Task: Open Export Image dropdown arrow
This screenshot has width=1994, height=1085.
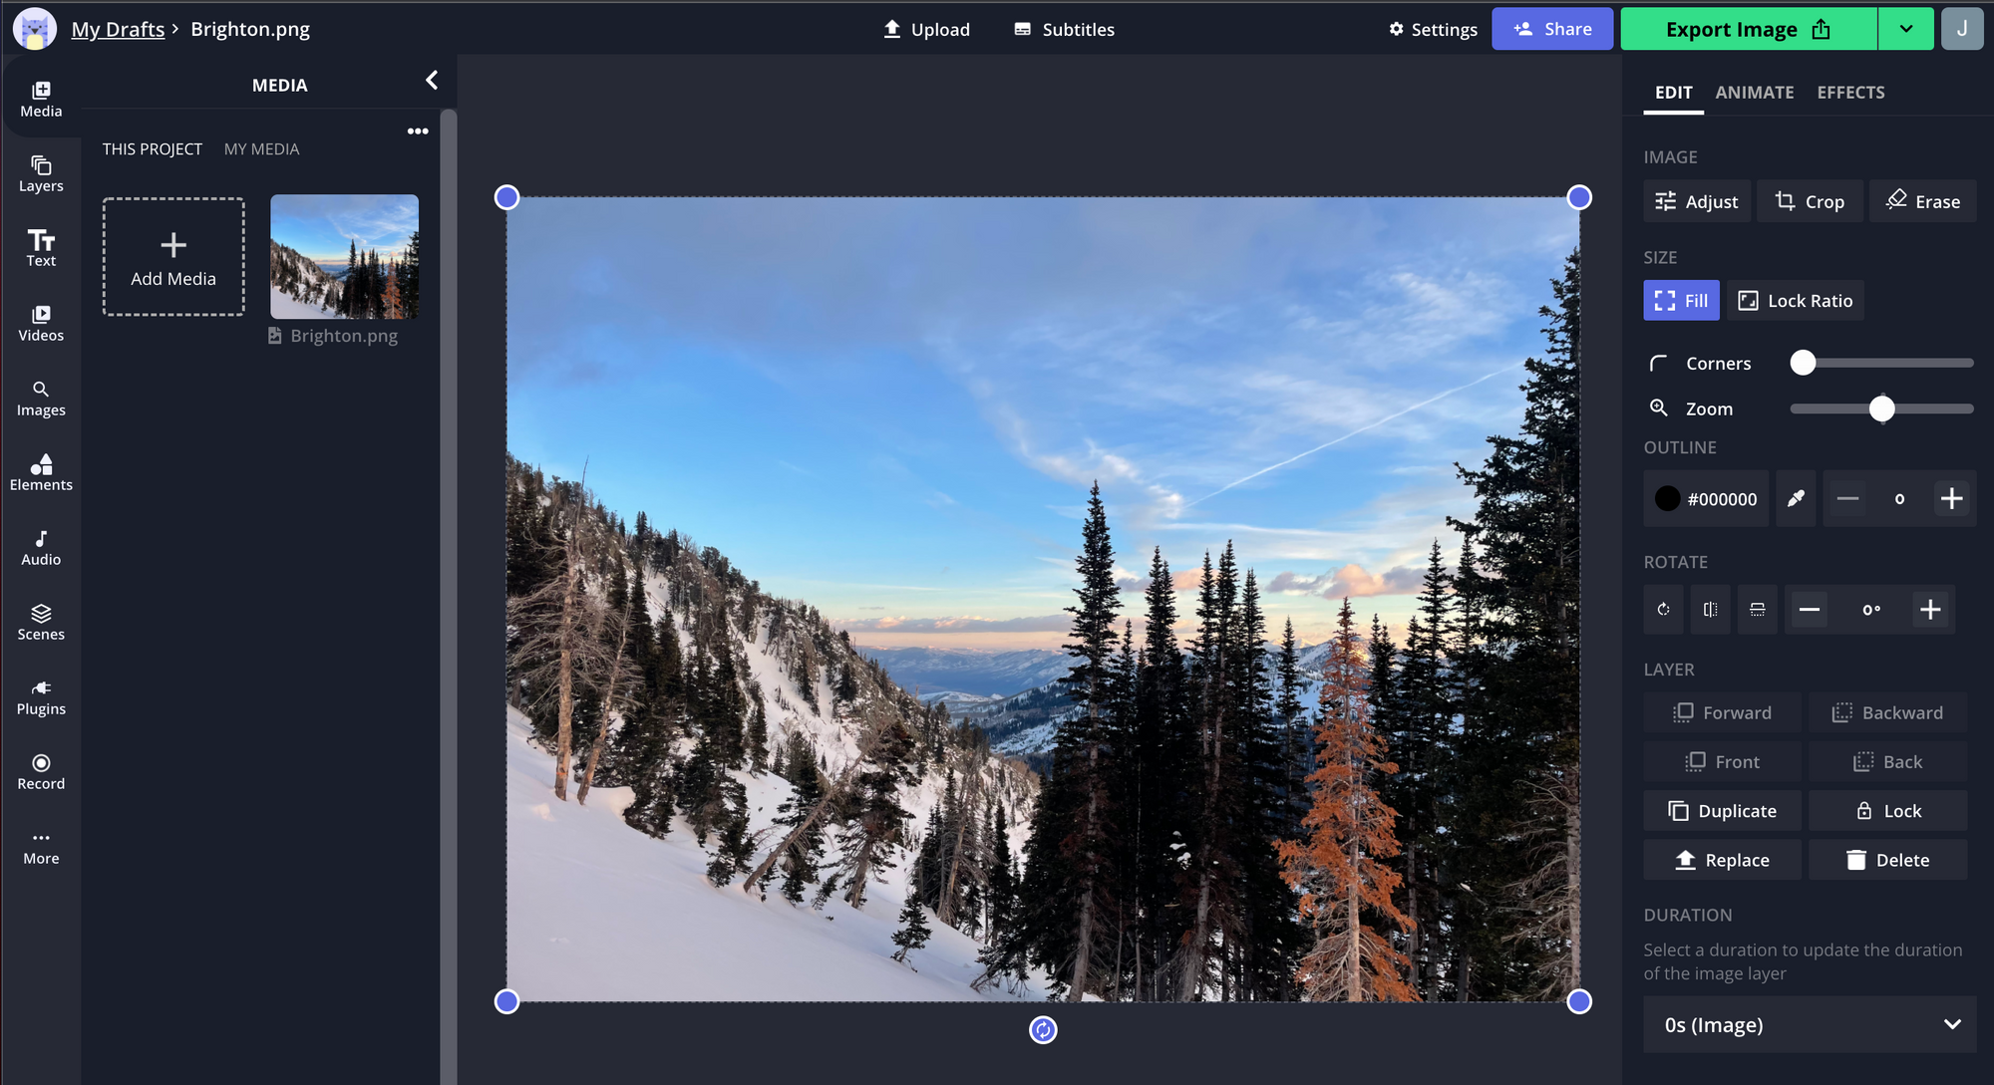Action: 1905,29
